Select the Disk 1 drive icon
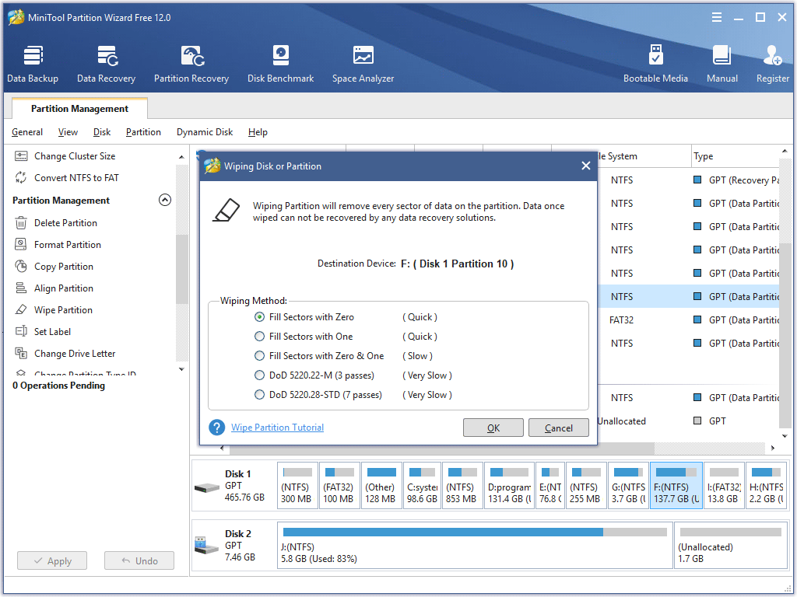 [x=206, y=487]
